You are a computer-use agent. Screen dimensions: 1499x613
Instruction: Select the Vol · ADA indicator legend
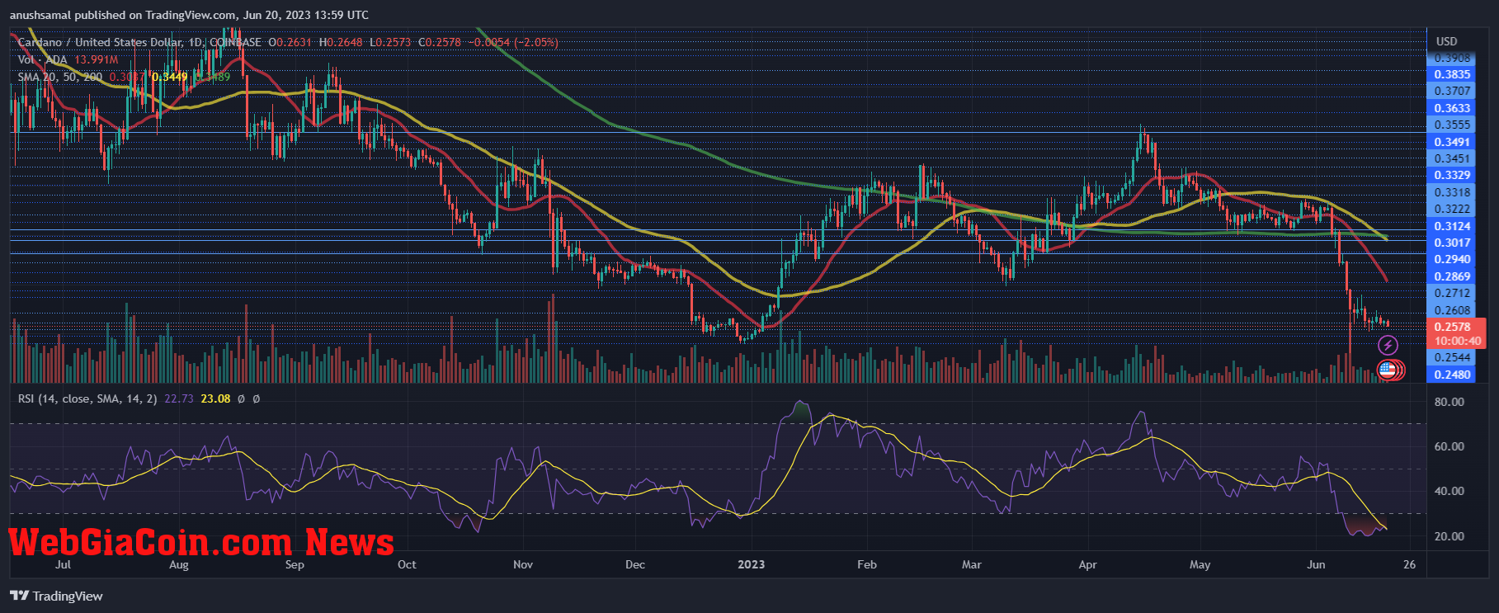coord(42,59)
